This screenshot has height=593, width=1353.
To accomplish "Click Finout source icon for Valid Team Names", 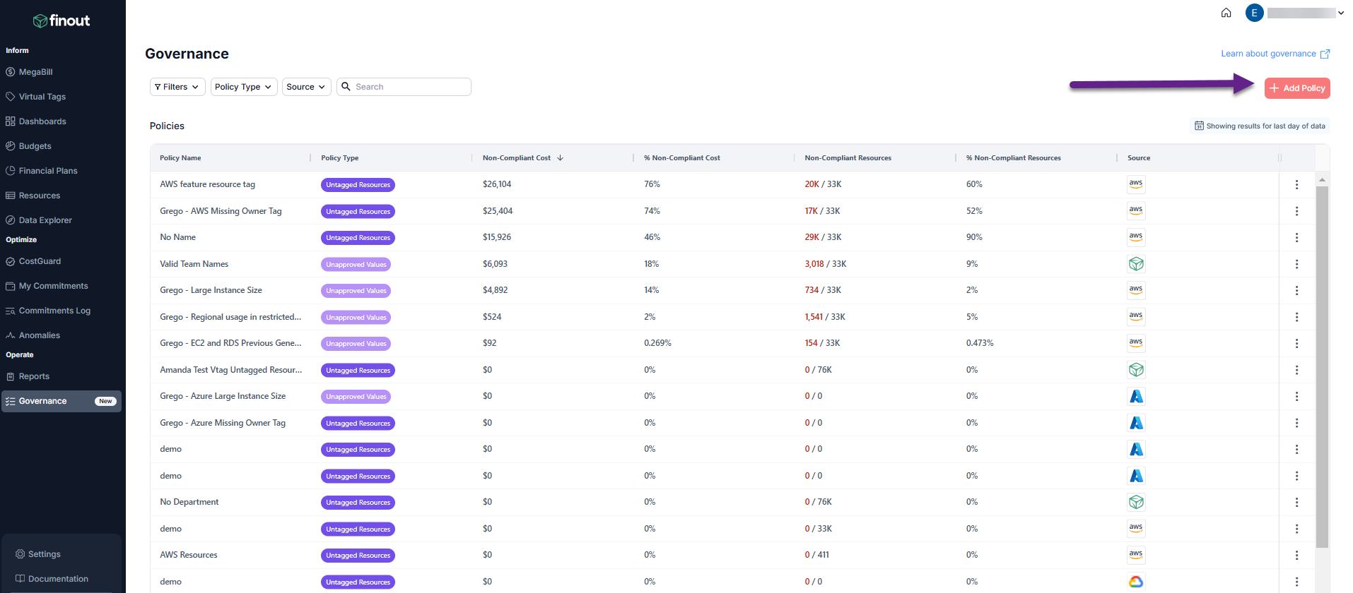I will click(1136, 264).
